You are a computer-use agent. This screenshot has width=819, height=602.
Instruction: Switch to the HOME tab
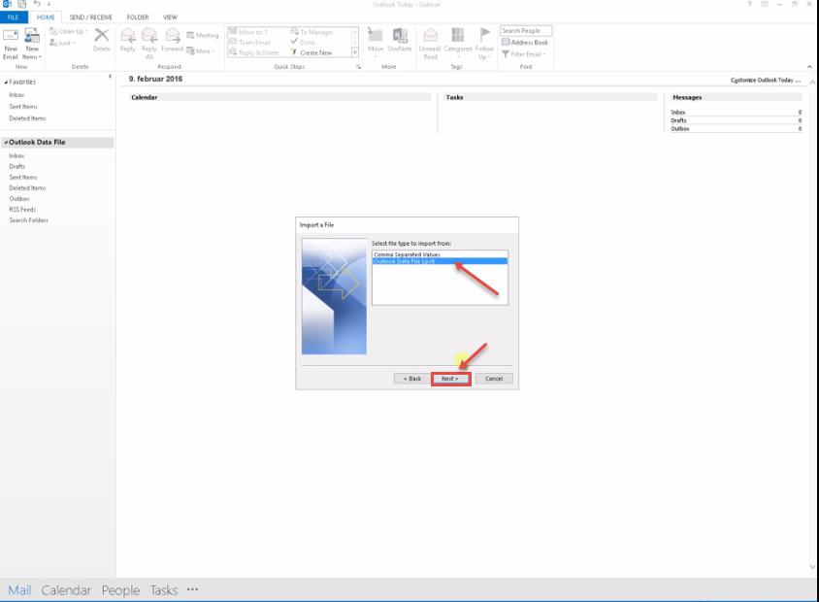(46, 17)
